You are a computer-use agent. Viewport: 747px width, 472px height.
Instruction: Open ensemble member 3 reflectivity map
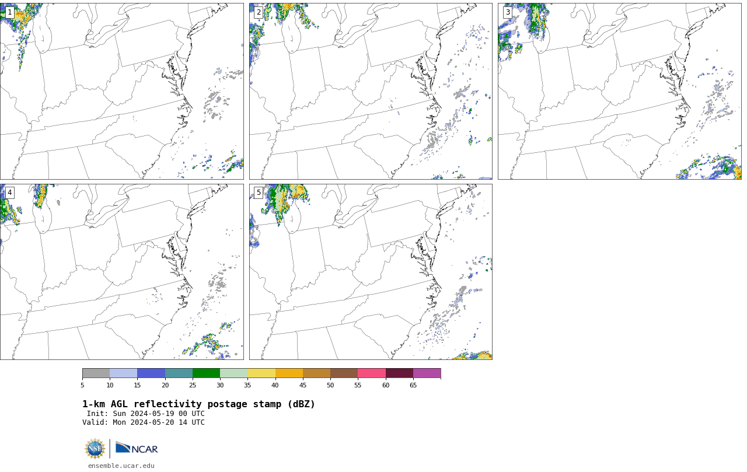pyautogui.click(x=619, y=91)
